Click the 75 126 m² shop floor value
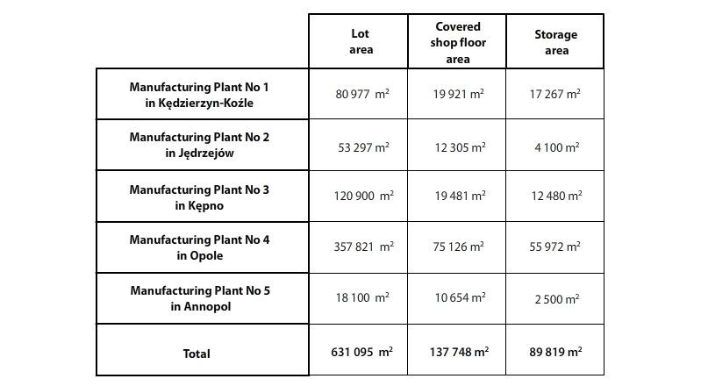The width and height of the screenshot is (701, 386). (458, 247)
